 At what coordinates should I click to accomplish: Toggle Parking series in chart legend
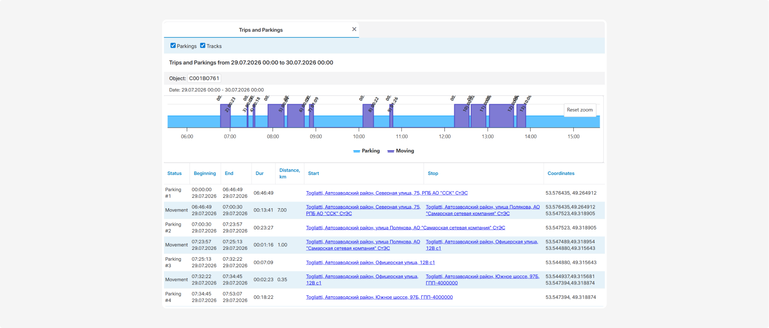pyautogui.click(x=366, y=151)
